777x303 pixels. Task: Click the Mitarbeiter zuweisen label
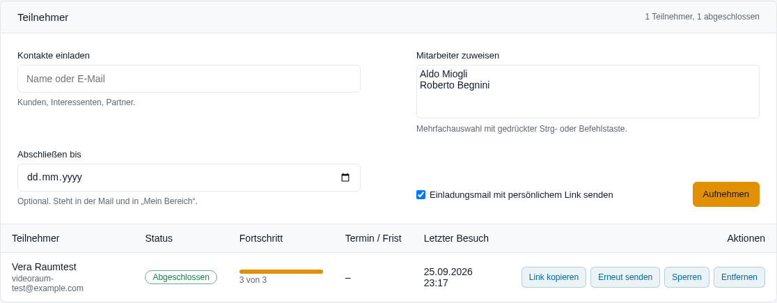(457, 56)
